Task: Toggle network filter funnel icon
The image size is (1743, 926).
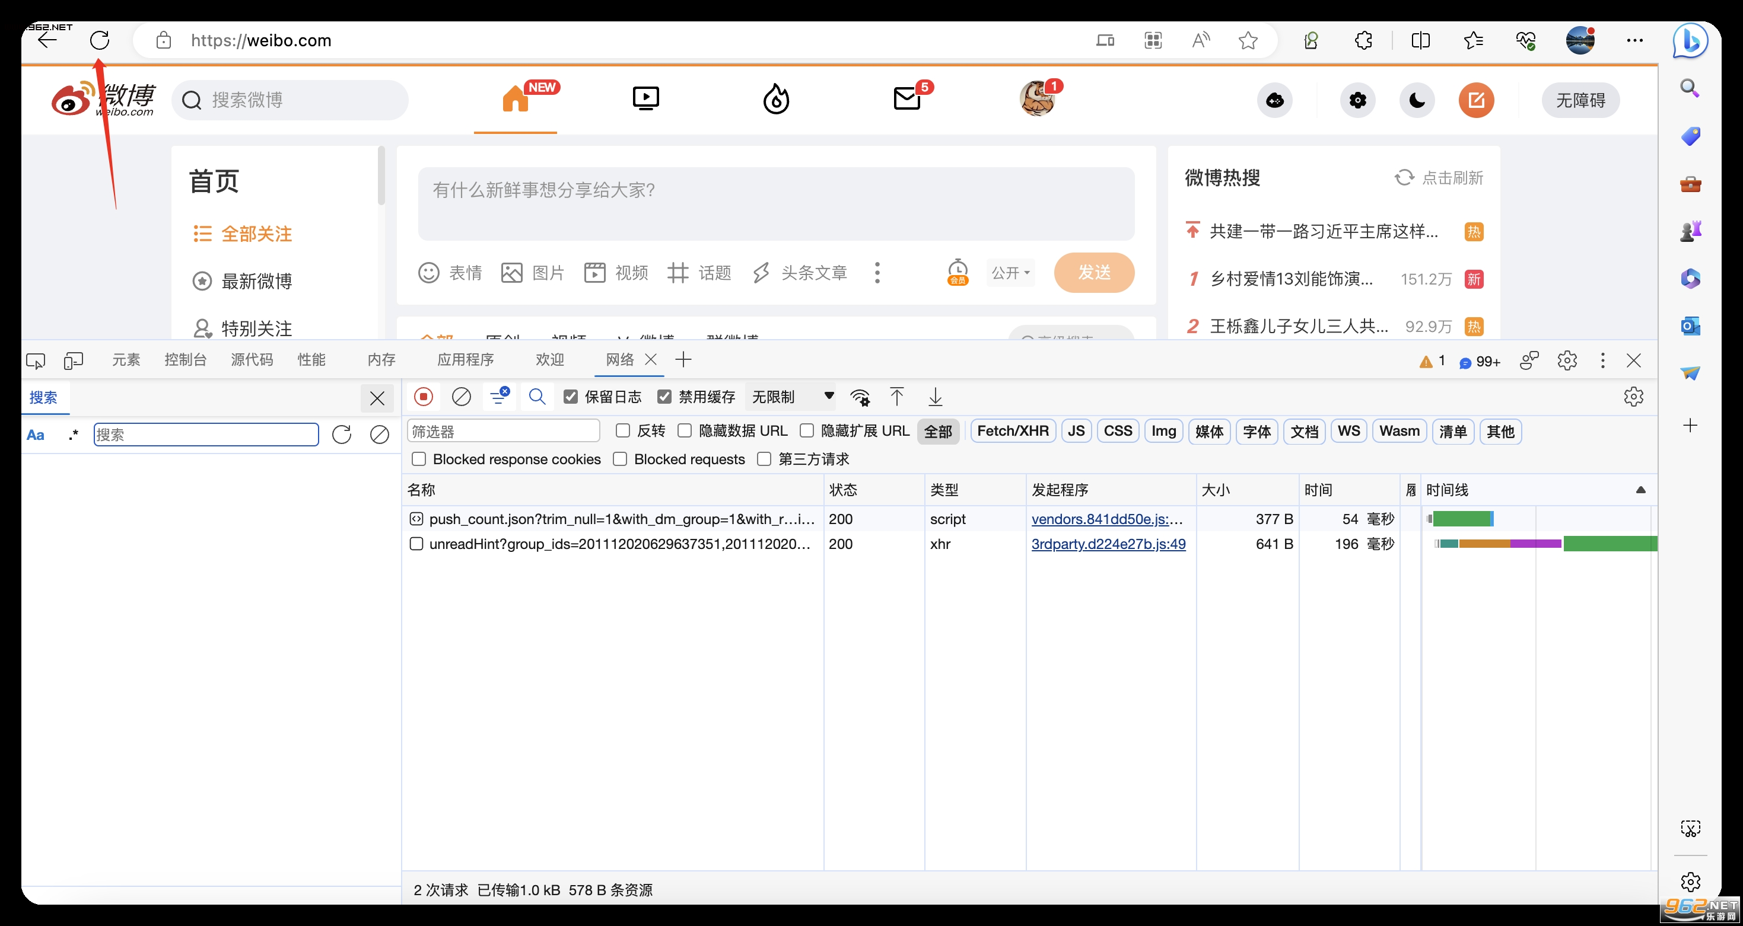Action: point(500,397)
